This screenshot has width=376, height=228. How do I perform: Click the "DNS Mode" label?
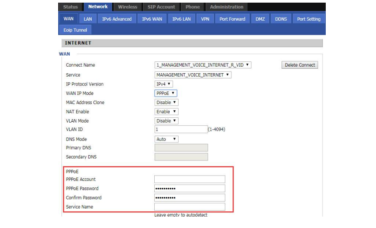(x=76, y=139)
